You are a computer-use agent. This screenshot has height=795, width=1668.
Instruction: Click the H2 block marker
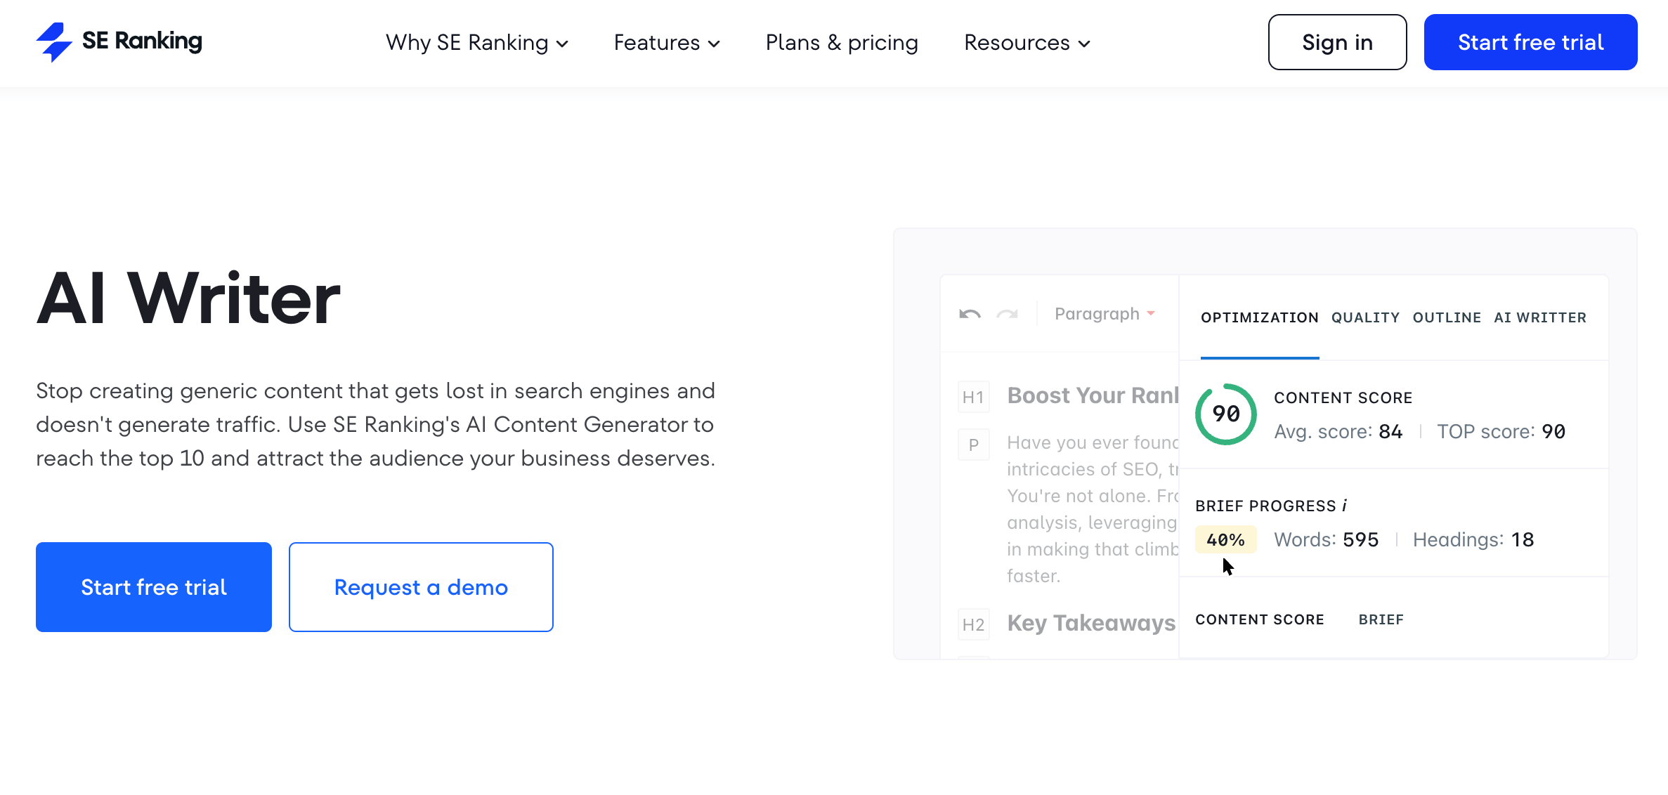coord(973,624)
